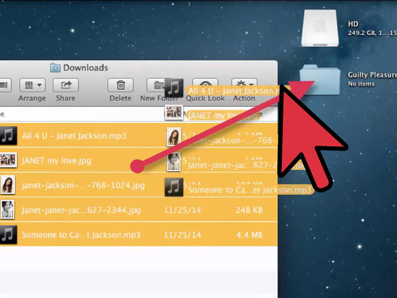
Task: Click the Downloads title text
Action: pos(85,68)
